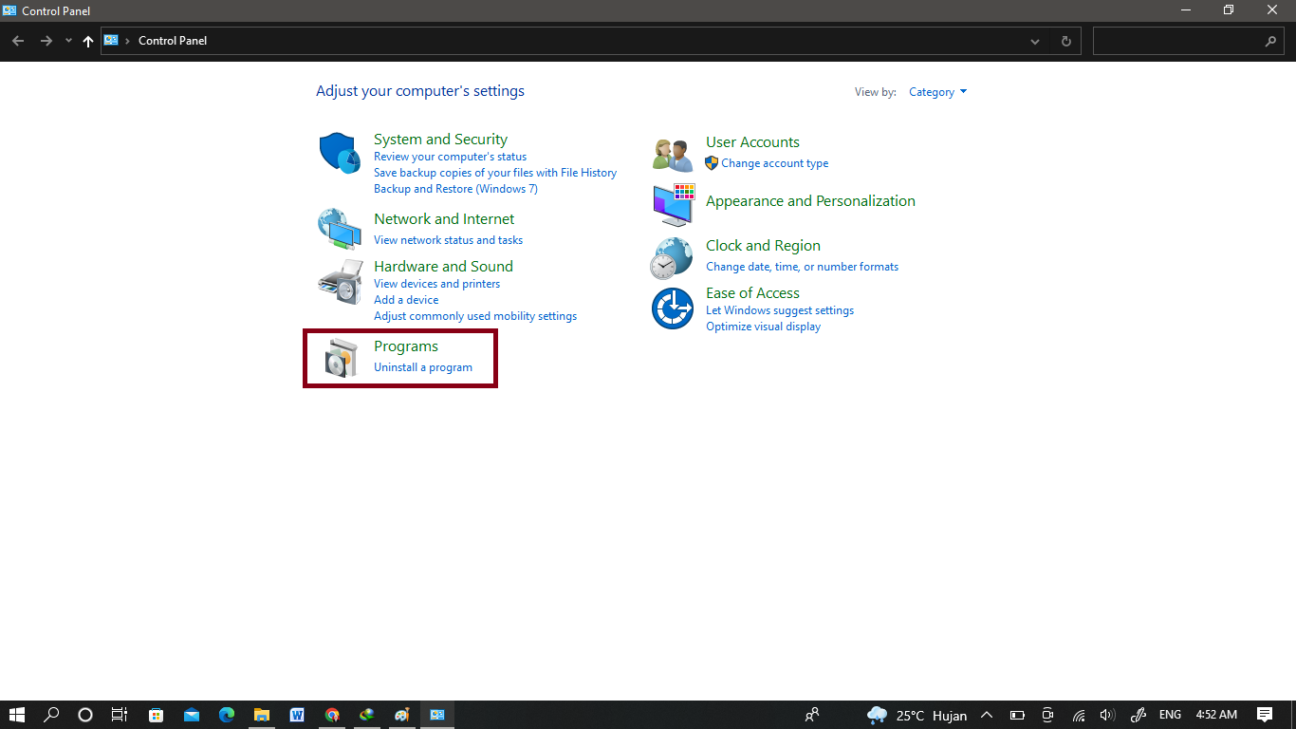Open Appearance and Personalization heading

(x=810, y=201)
